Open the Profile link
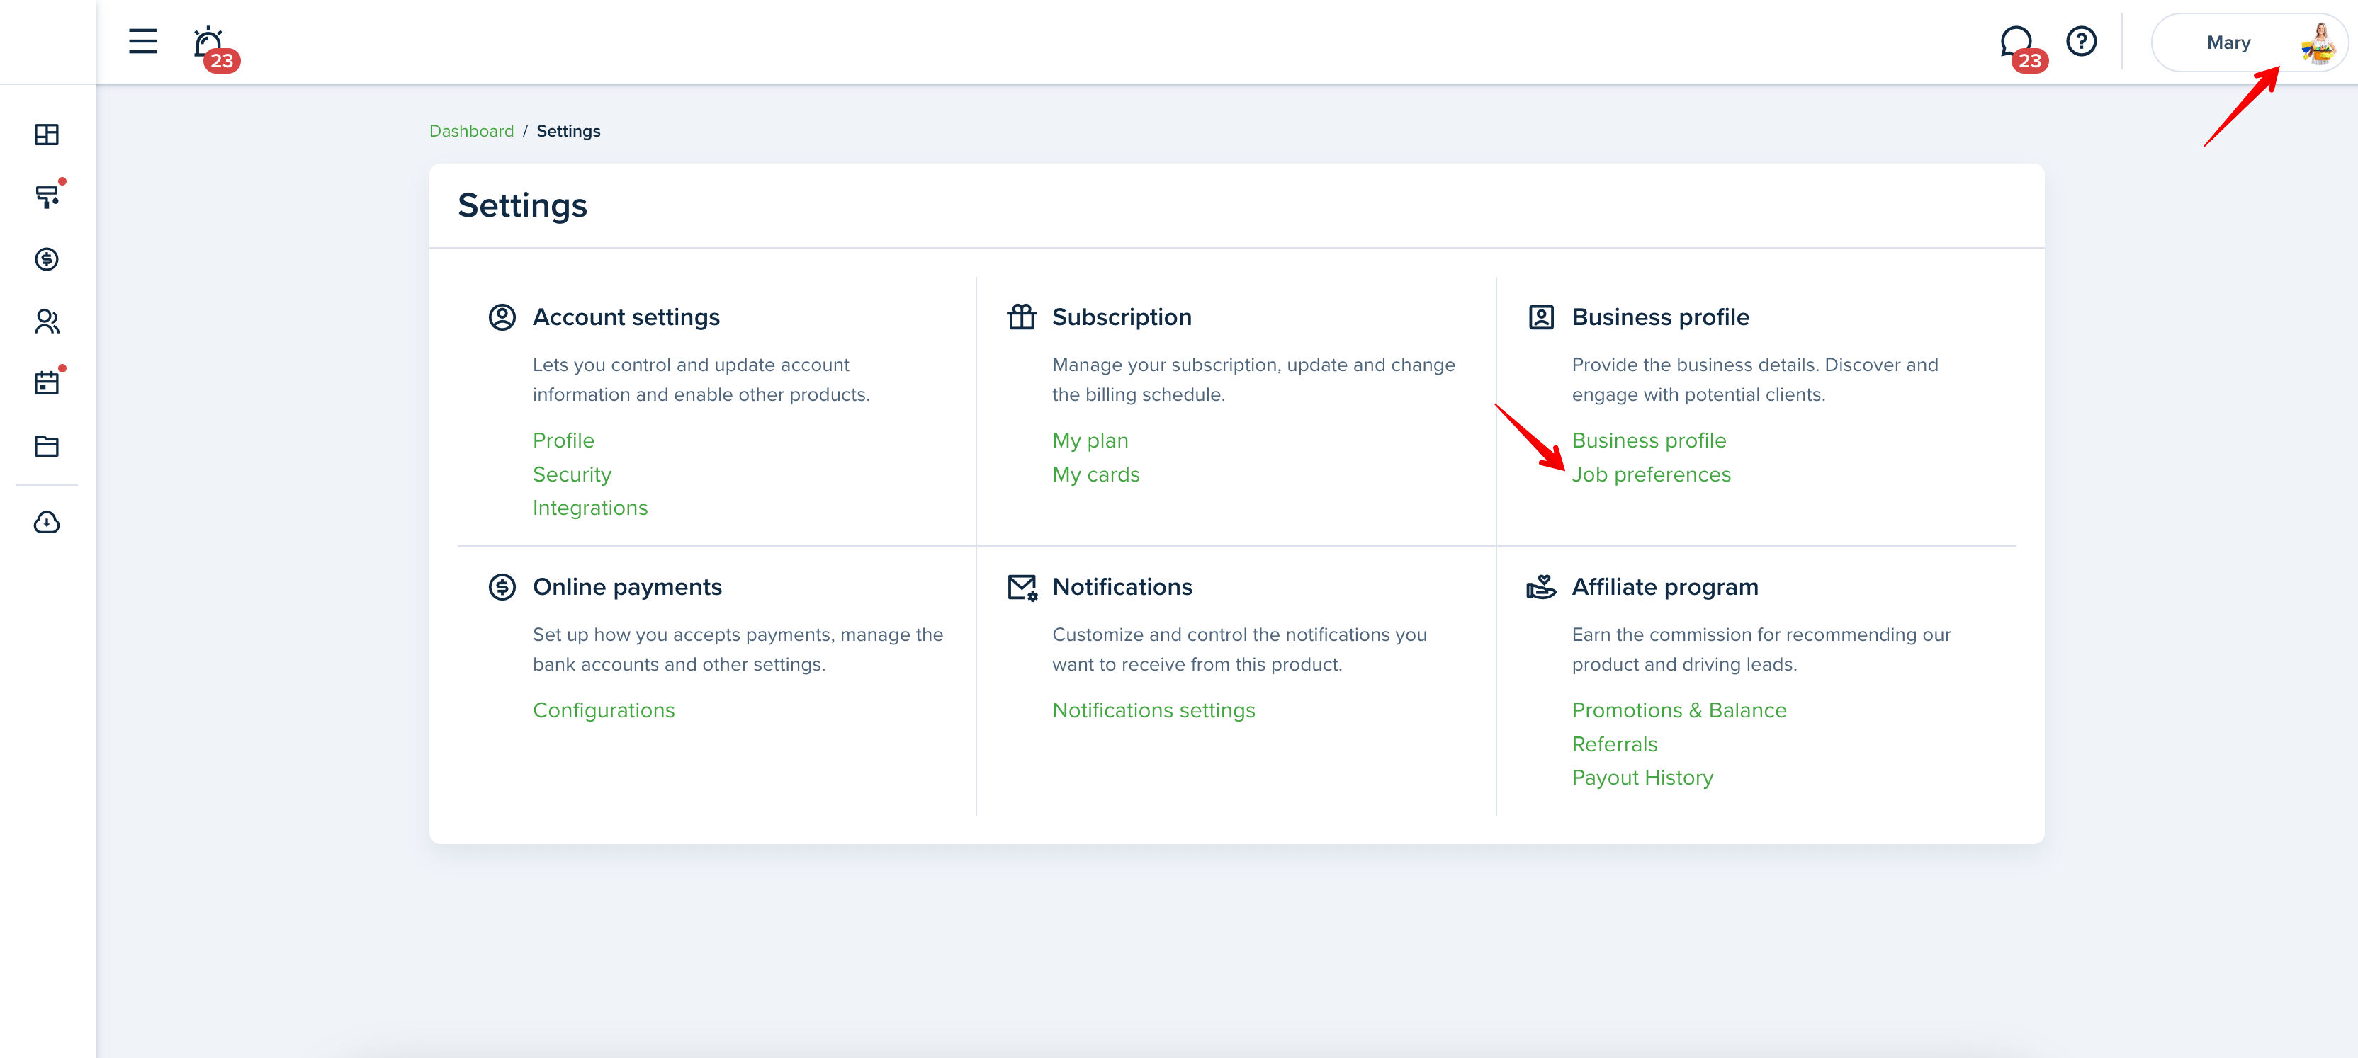 tap(563, 440)
